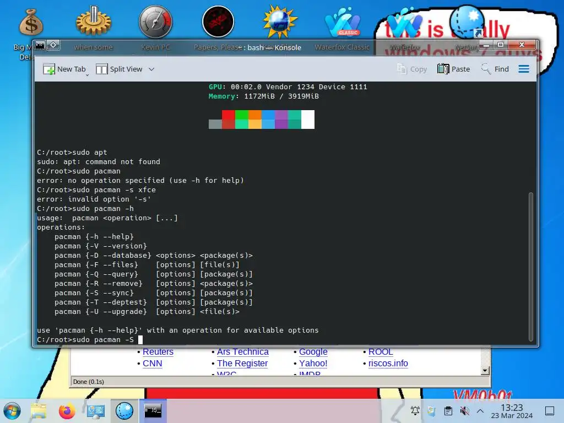Switch to NetSurf browser taskbar entry

point(124,411)
